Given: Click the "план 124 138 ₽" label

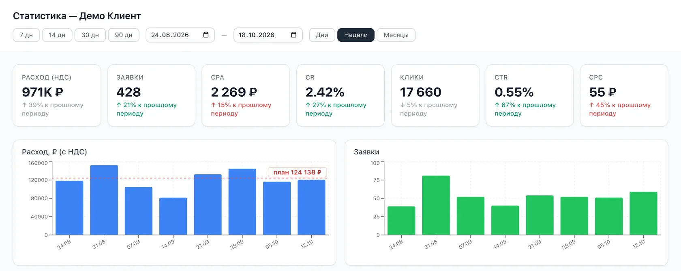Looking at the screenshot, I should point(297,172).
